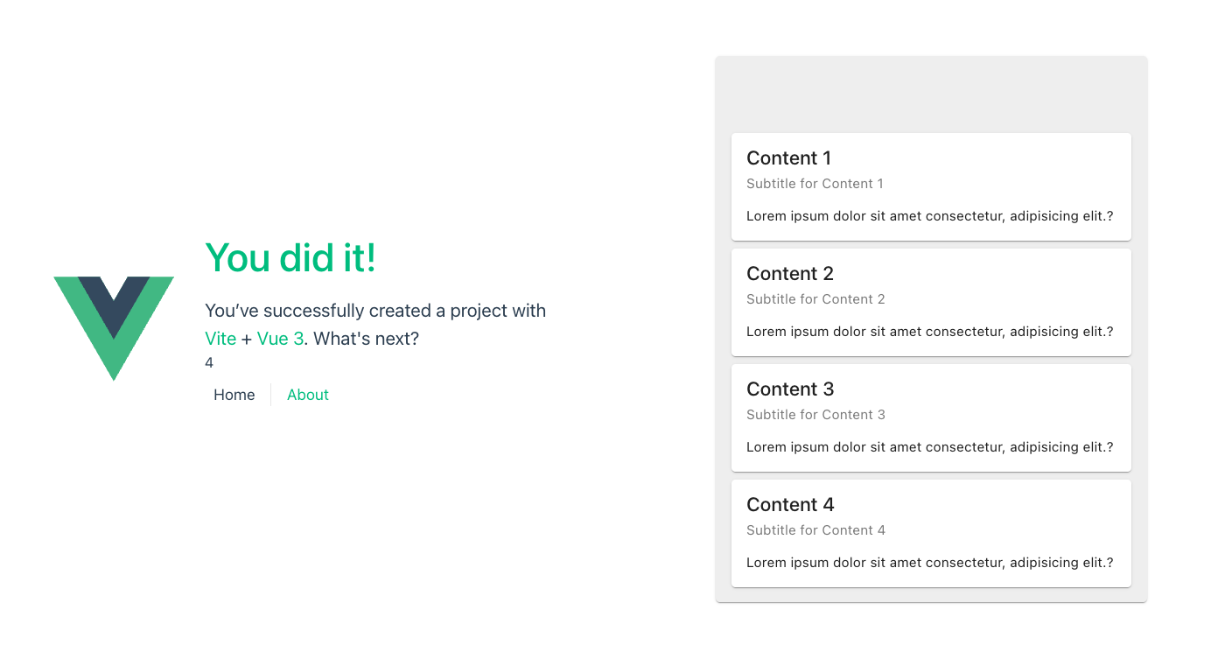The width and height of the screenshot is (1211, 652).
Task: Click the Vue logo image
Action: coord(114,327)
